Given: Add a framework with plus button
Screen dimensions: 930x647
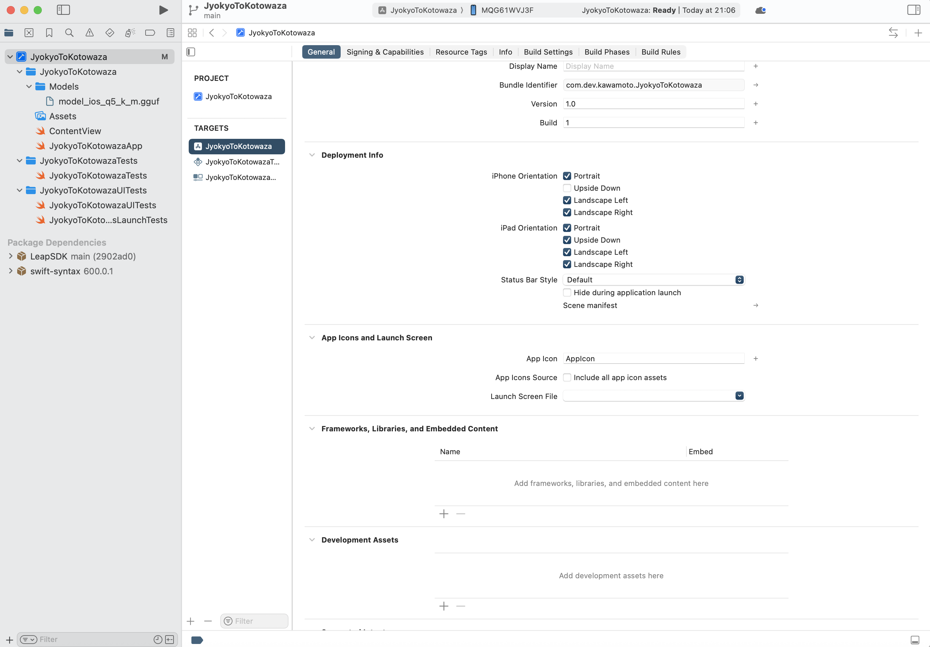Looking at the screenshot, I should [443, 514].
